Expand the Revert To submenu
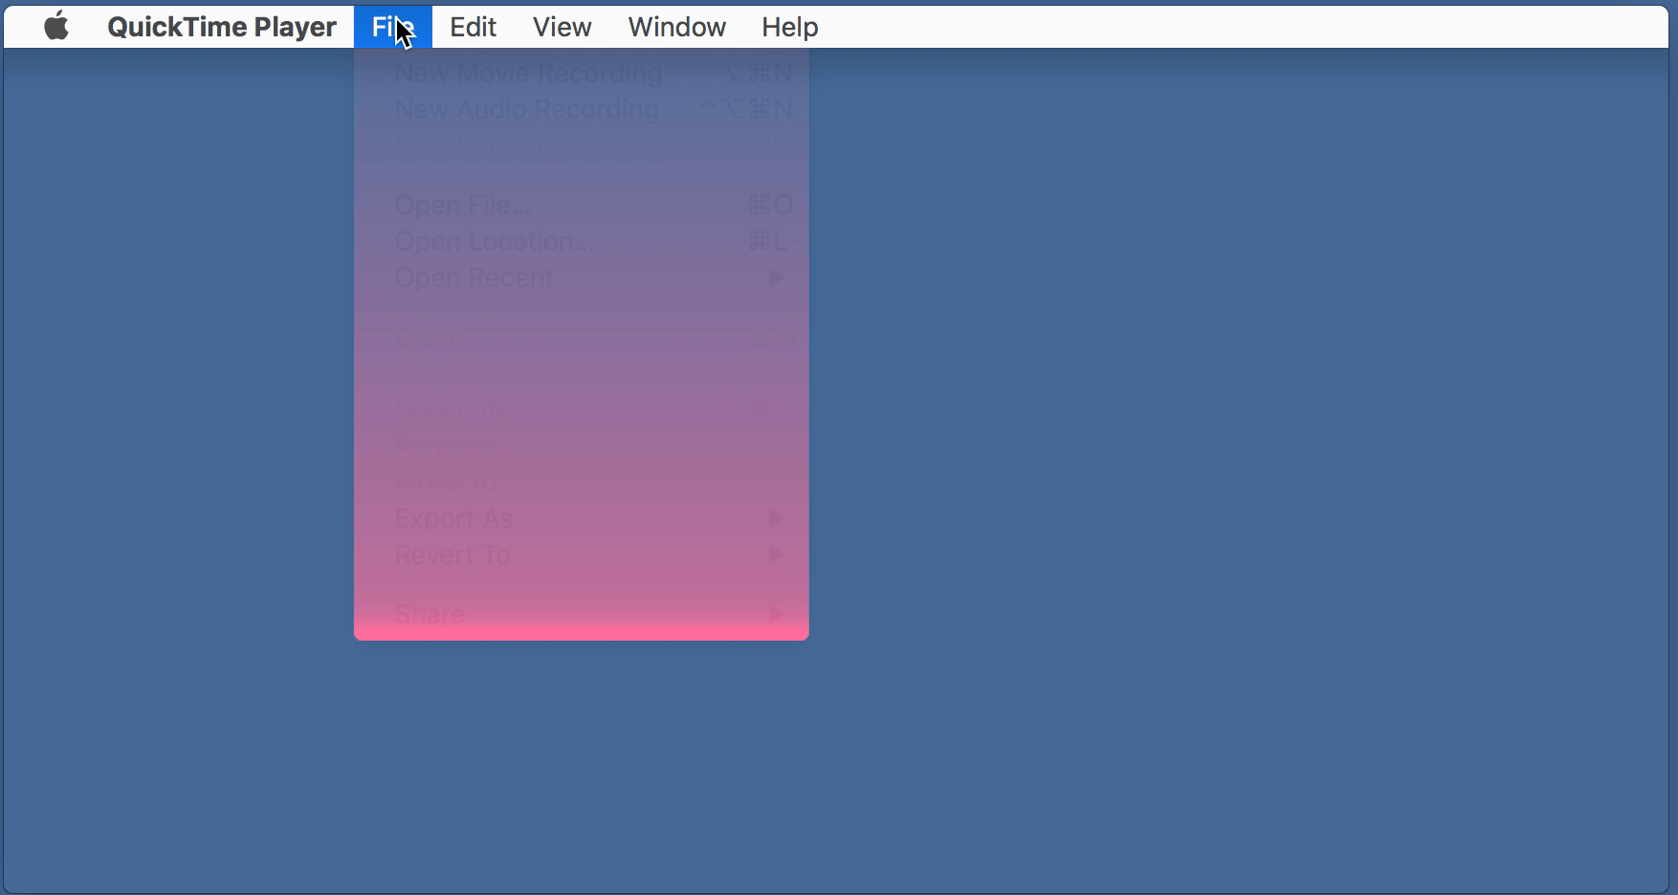This screenshot has height=895, width=1678. pos(582,555)
